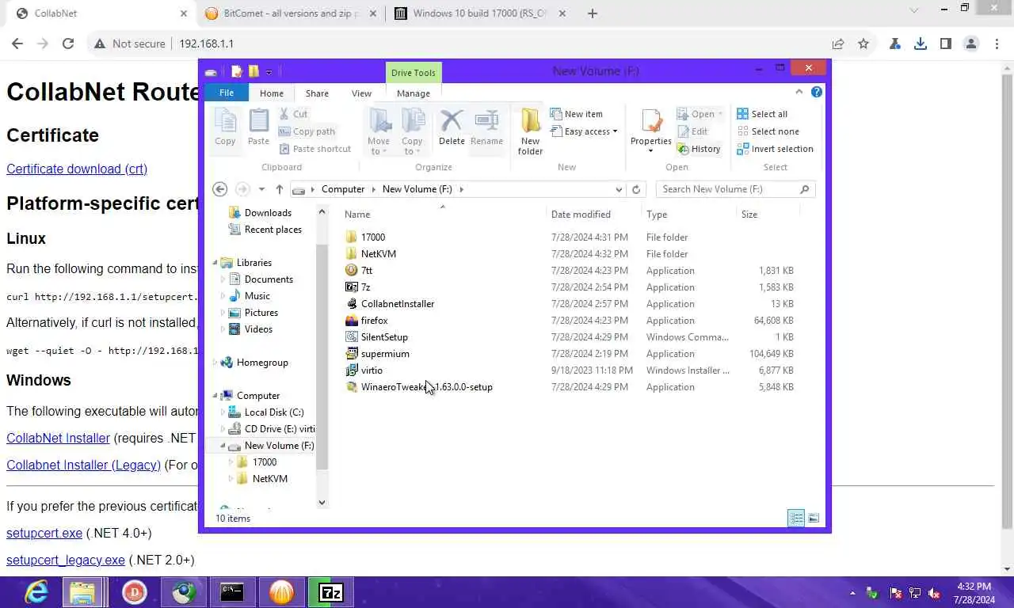
Task: Click the Copy ribbon icon
Action: (225, 127)
